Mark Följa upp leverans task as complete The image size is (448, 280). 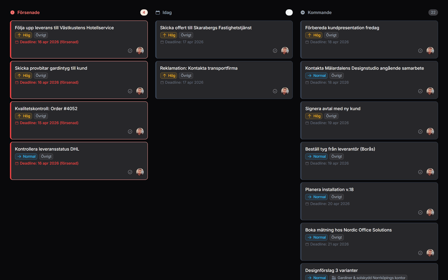(130, 51)
